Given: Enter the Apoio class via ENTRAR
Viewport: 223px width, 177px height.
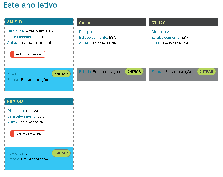Looking at the screenshot, I should coord(134,71).
